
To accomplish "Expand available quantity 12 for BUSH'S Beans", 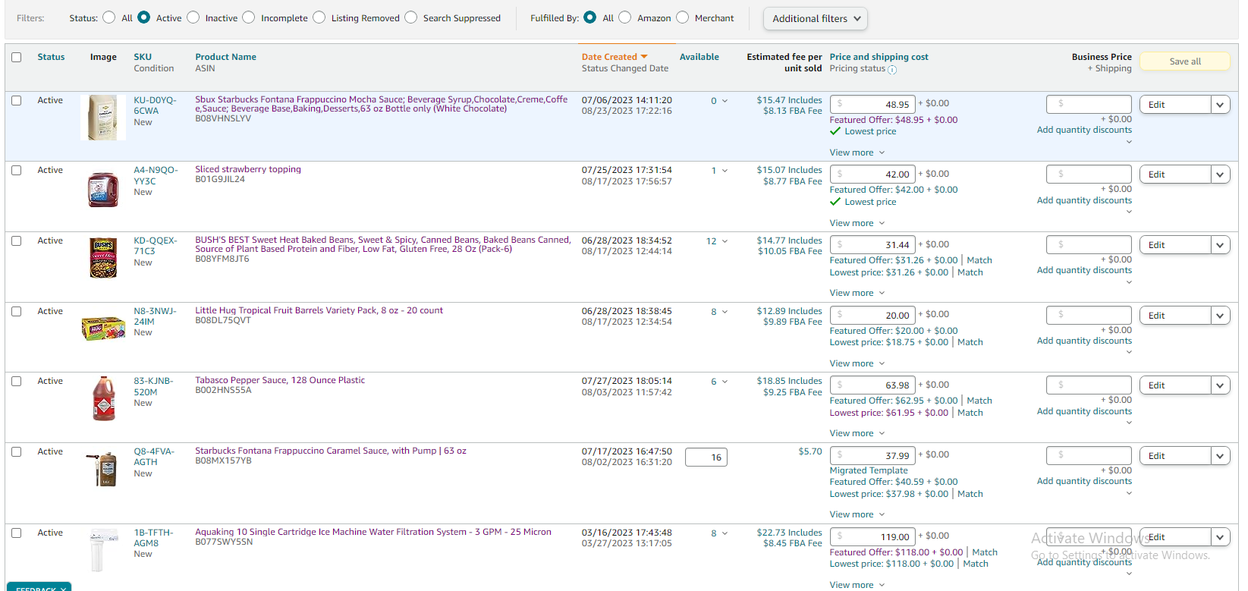I will [x=725, y=241].
